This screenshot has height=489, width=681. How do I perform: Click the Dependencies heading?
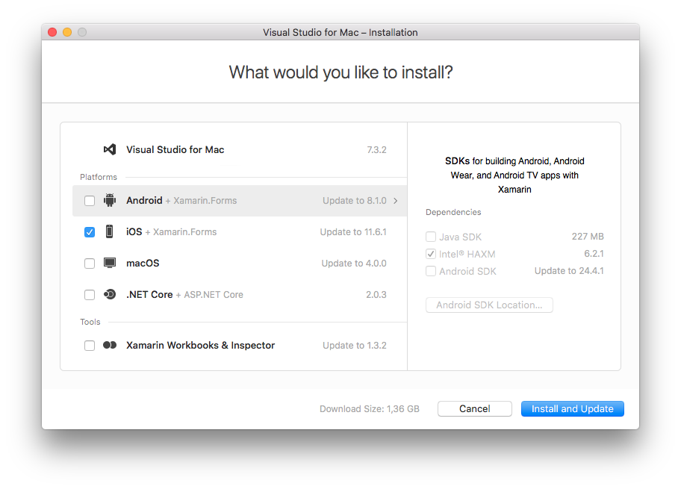coord(453,212)
